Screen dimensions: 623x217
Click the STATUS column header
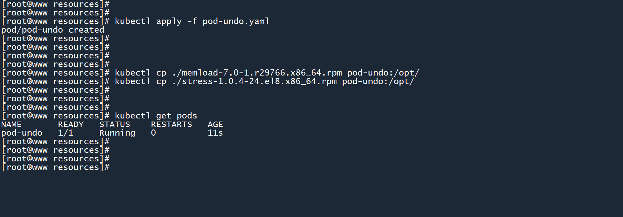click(115, 124)
